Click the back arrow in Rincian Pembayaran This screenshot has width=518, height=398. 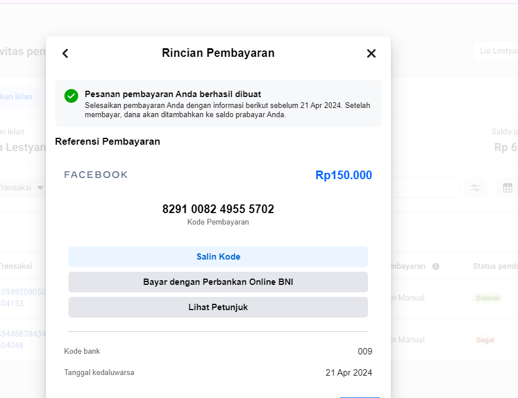point(65,53)
